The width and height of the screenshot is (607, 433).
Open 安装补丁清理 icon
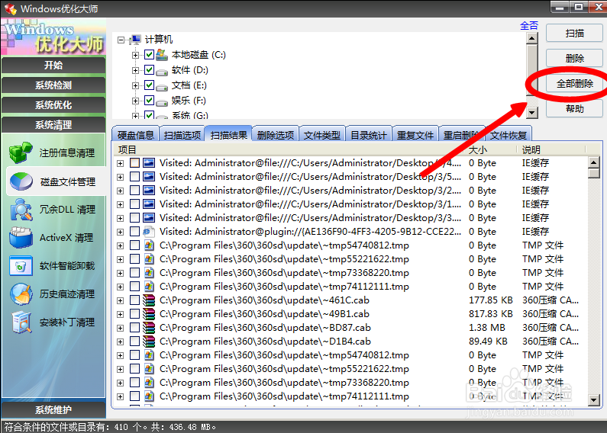click(x=21, y=322)
